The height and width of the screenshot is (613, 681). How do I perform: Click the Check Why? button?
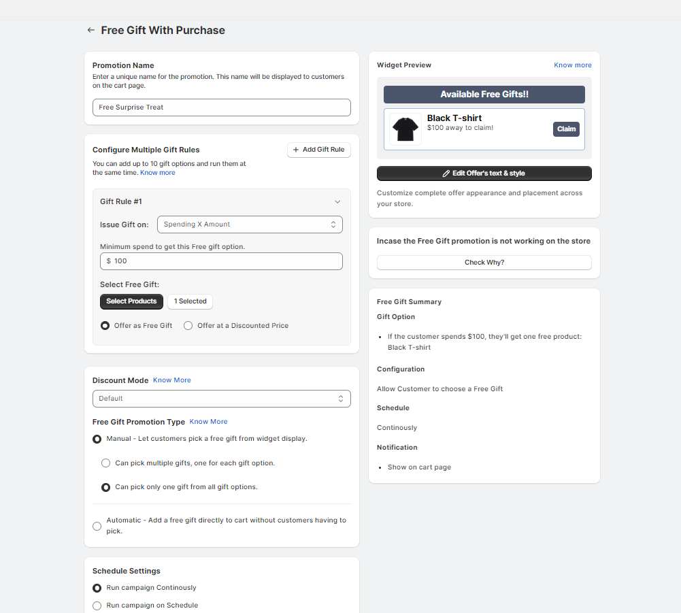coord(484,263)
